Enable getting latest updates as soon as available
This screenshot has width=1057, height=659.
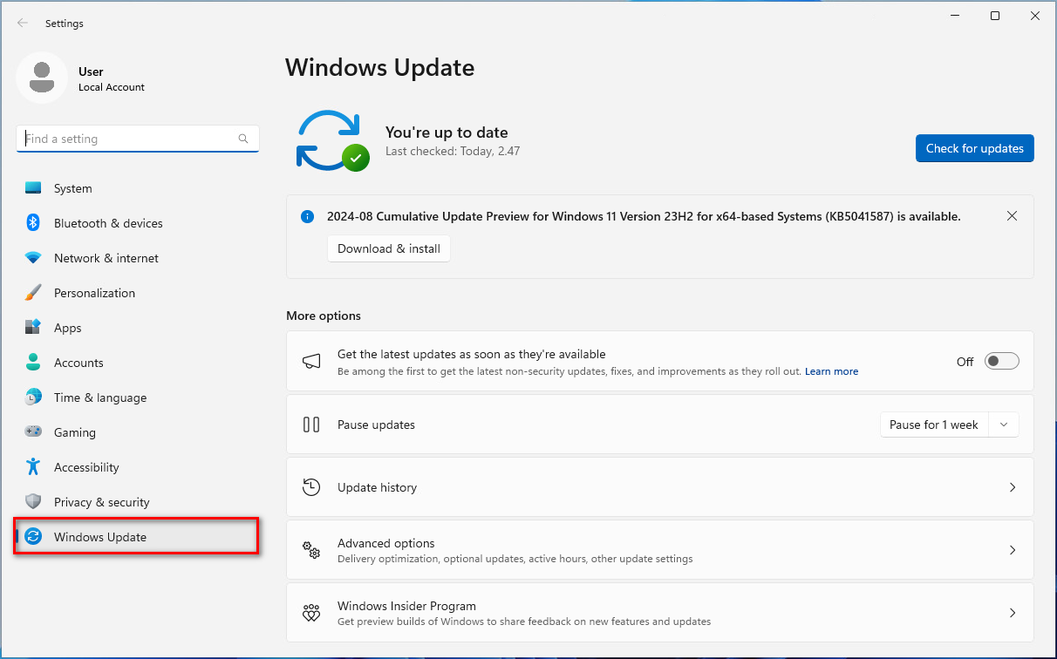[x=1001, y=360]
